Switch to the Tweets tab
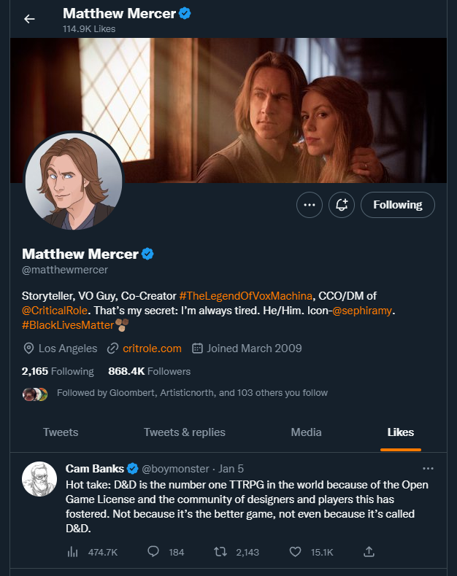This screenshot has width=457, height=576. (61, 432)
